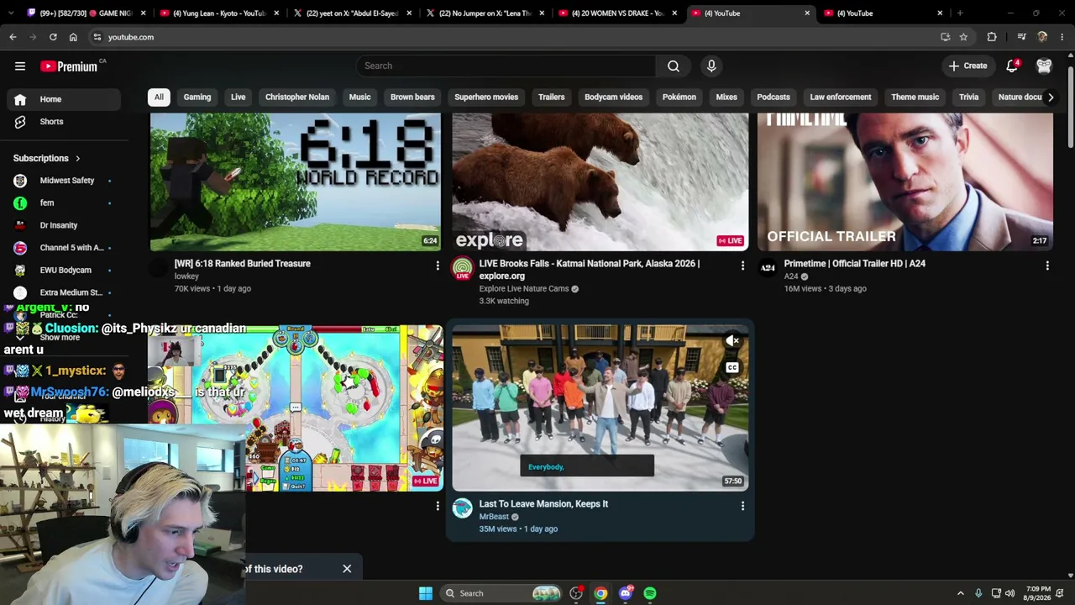
Task: Open options for the Bloons live stream
Action: (x=438, y=506)
